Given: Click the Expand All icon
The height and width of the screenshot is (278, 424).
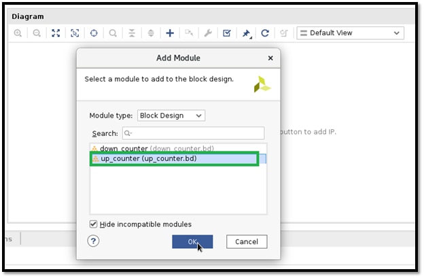Looking at the screenshot, I should [151, 33].
